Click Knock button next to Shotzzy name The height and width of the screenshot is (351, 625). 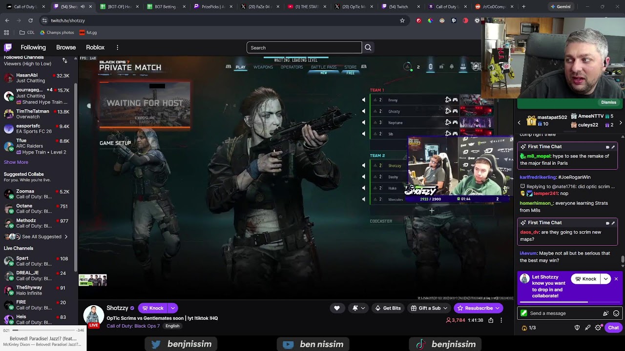click(153, 308)
